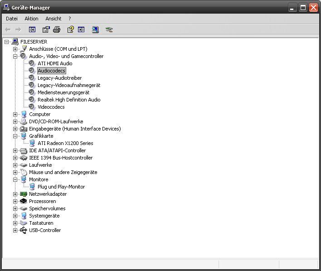Click the ATI Radeon X1200 display icon

click(x=32, y=143)
